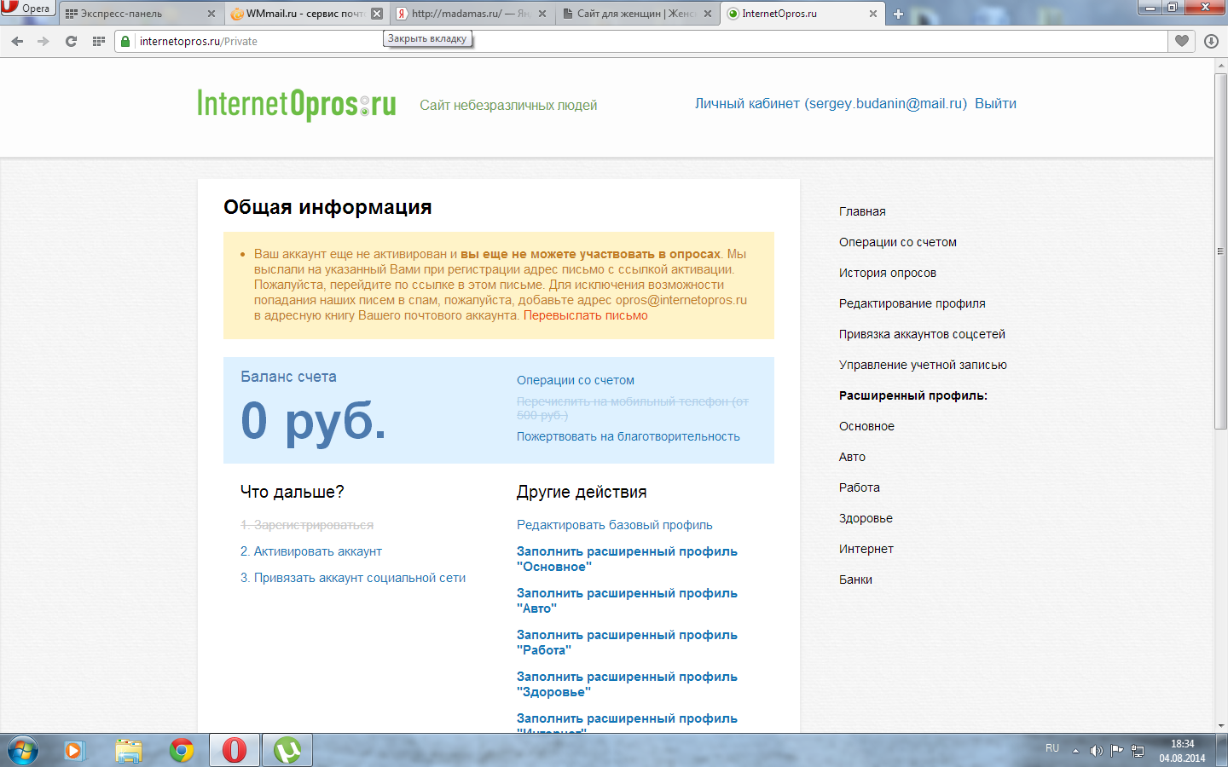Viewport: 1228px width, 767px height.
Task: Close the madamas.ru tab
Action: pos(542,14)
